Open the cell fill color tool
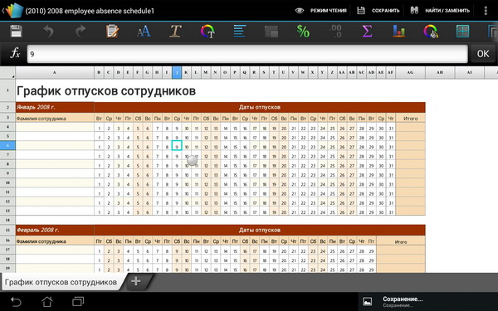Image resolution: width=498 pixels, height=311 pixels. coord(431,32)
